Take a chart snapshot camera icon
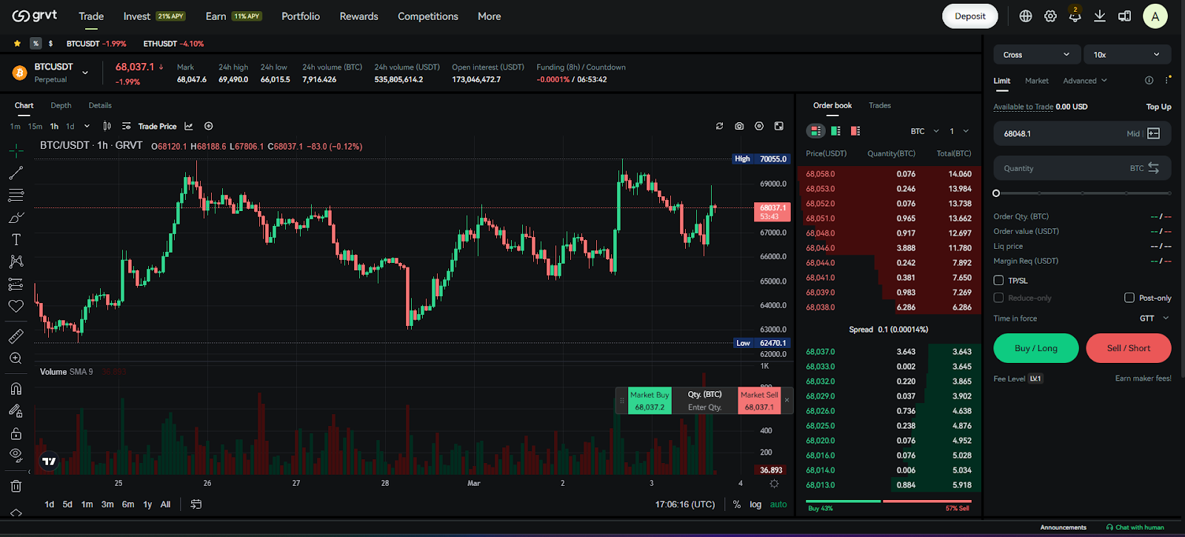The width and height of the screenshot is (1185, 537). 739,126
